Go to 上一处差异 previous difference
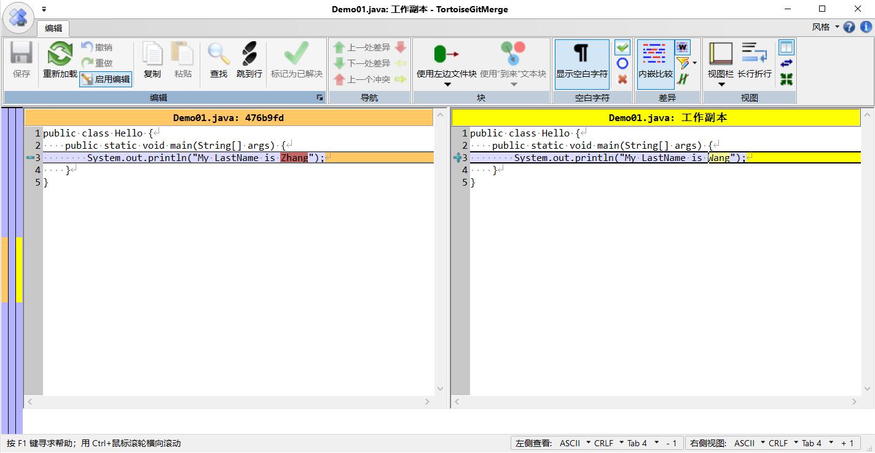Screen dimensions: 875x453 coord(361,47)
